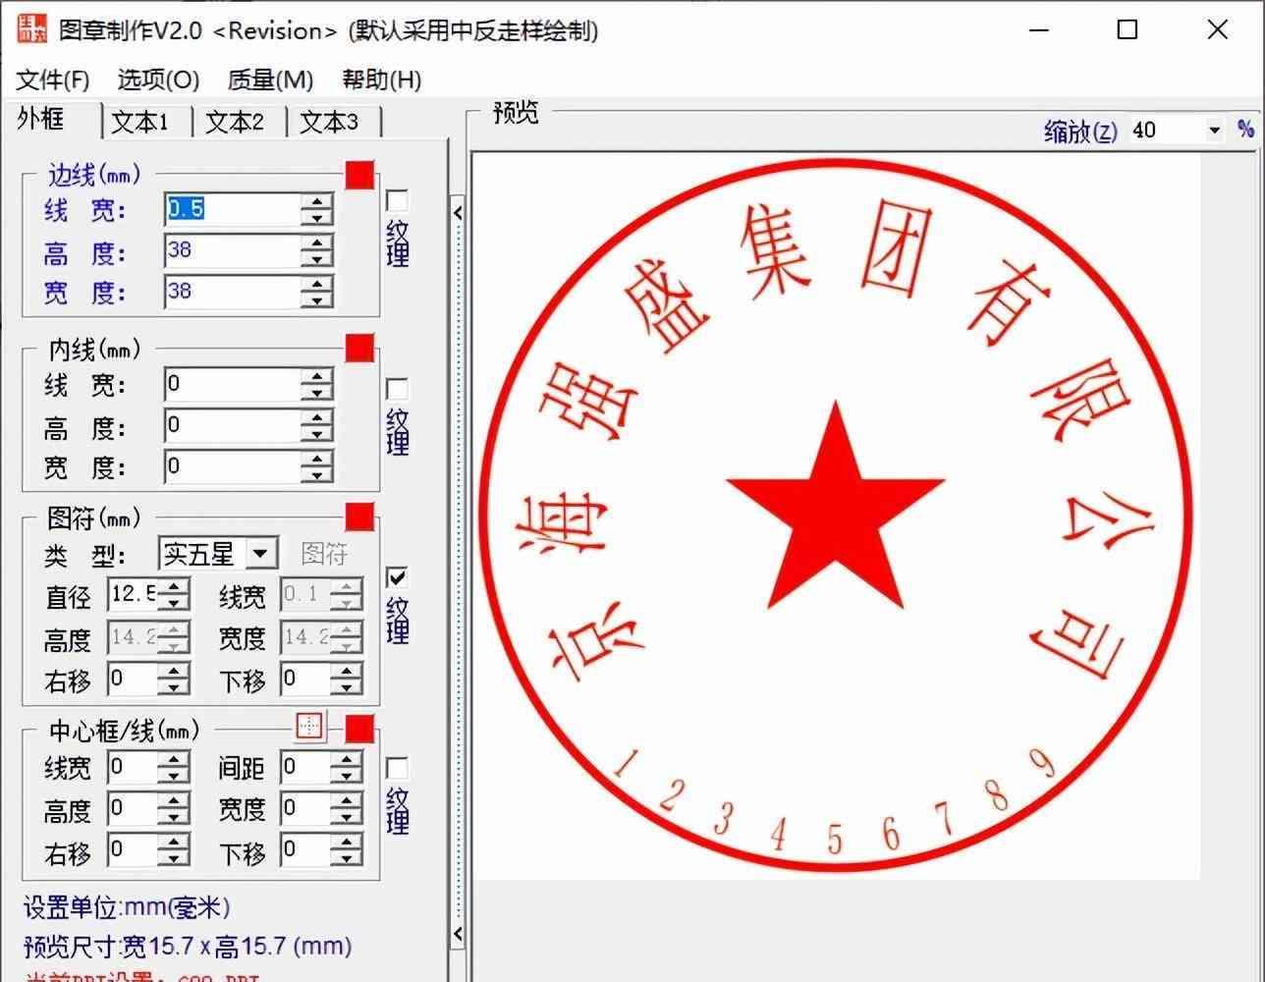Viewport: 1265px width, 982px height.
Task: Click the 中心框 线宽 input field
Action: pos(133,767)
